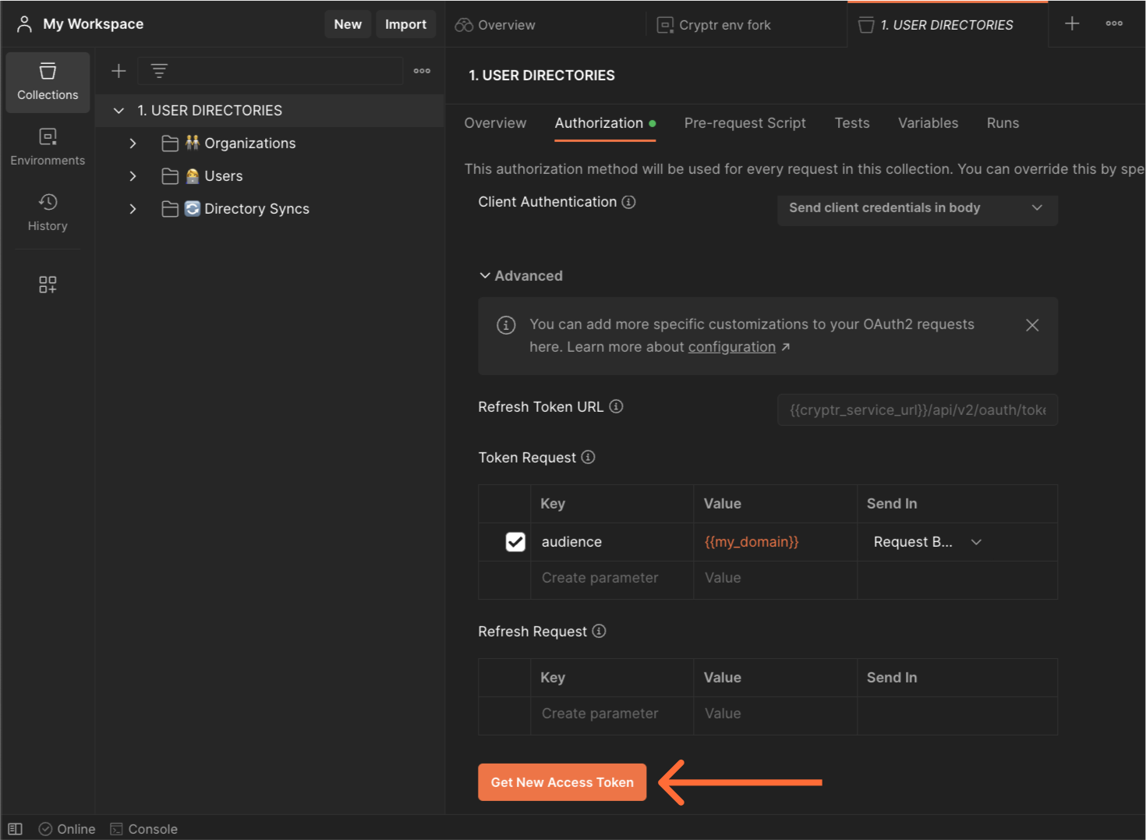1146x840 pixels.
Task: Click the Refresh Token URL input field
Action: pos(917,410)
